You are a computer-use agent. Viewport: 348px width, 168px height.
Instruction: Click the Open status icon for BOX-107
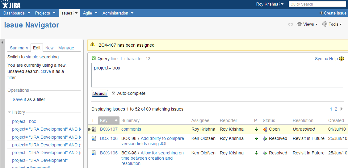tap(265, 129)
